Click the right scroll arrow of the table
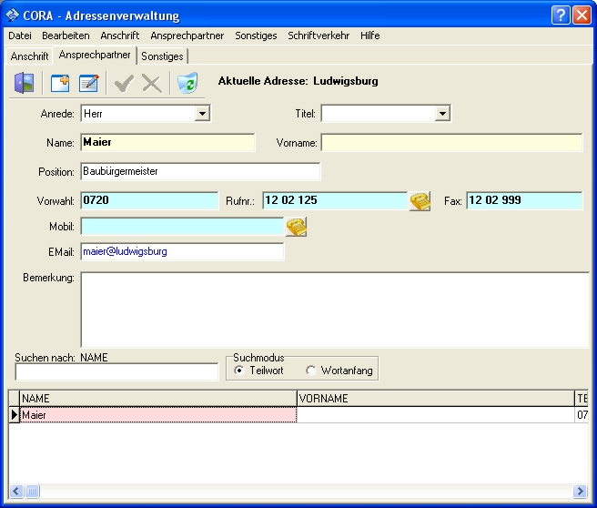This screenshot has height=508, width=597. coord(580,492)
